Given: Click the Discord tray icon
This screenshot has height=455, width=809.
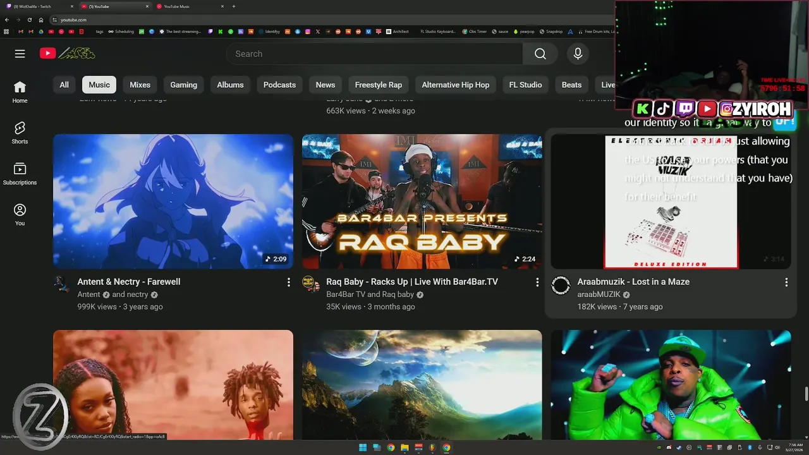Looking at the screenshot, I should coord(669,447).
